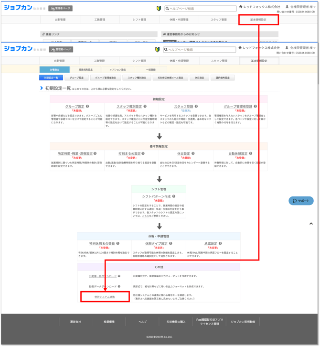This screenshot has width=320, height=347.
Task: Click the home icon beside レッドフォックス株式会社
Action: click(240, 48)
